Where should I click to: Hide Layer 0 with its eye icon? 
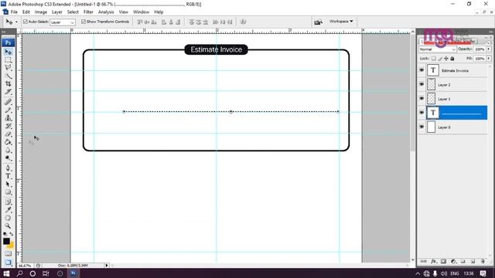[x=422, y=127]
